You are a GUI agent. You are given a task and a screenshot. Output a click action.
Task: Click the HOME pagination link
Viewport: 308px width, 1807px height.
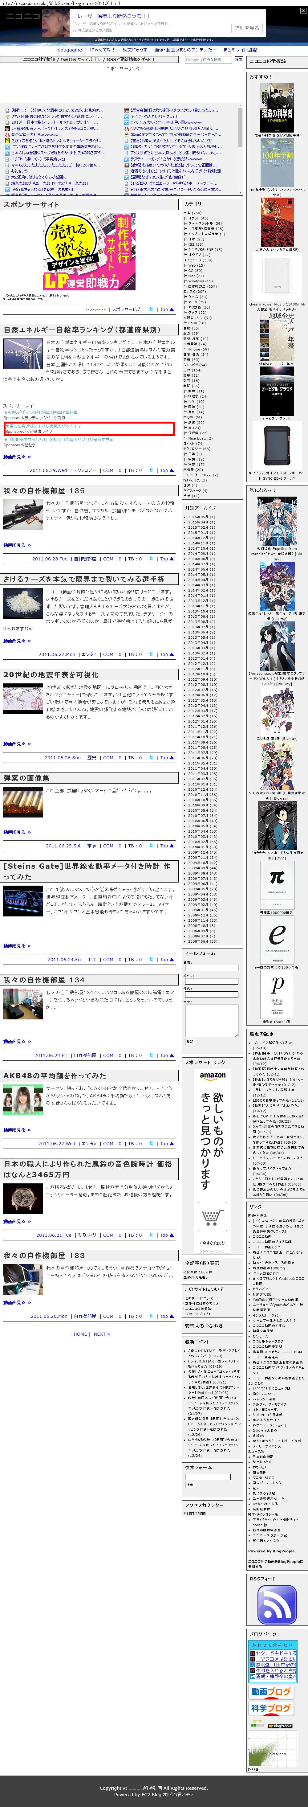click(x=81, y=1334)
